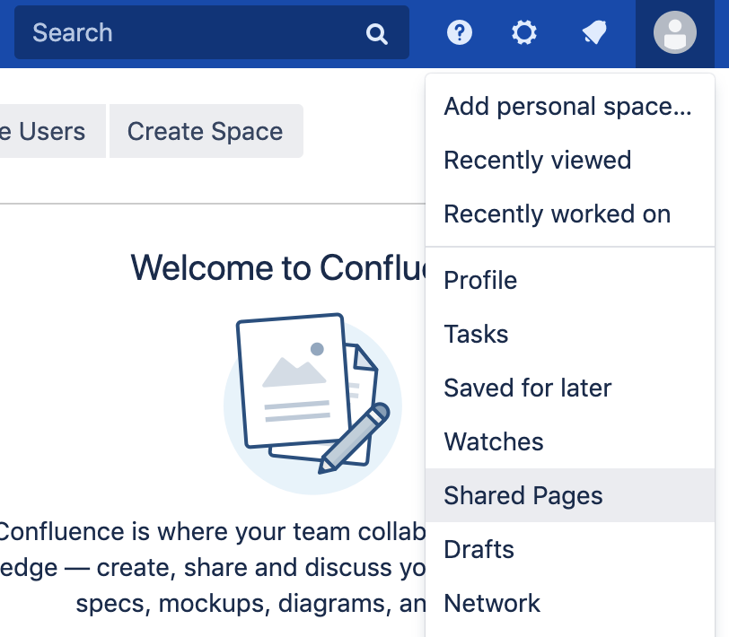Click the welcome document illustration
The height and width of the screenshot is (637, 729).
312,404
